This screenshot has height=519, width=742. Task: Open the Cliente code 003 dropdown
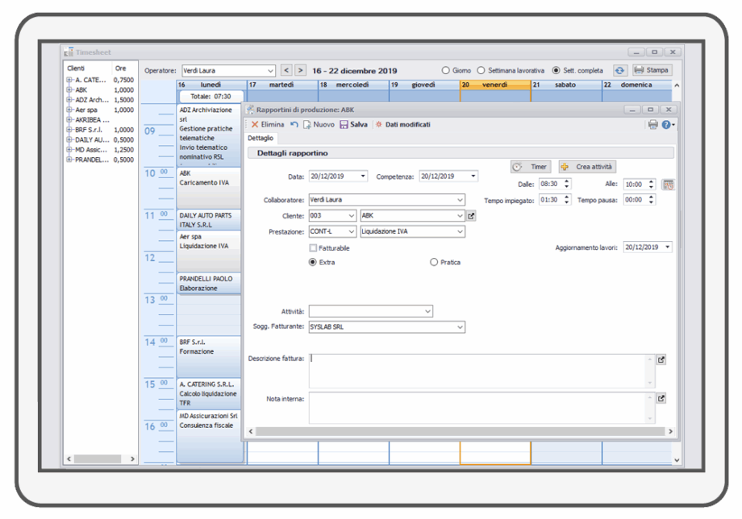coord(351,216)
